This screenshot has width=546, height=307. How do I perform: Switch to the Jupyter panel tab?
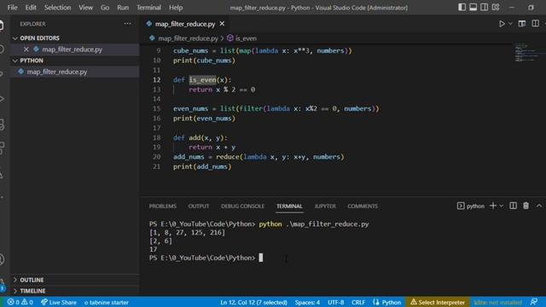[325, 206]
